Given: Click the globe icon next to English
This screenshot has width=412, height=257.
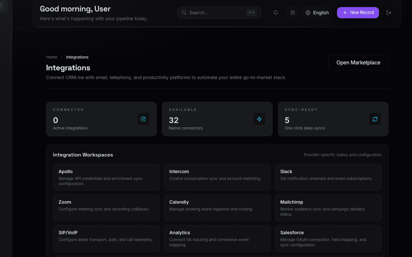Looking at the screenshot, I should click(x=308, y=13).
